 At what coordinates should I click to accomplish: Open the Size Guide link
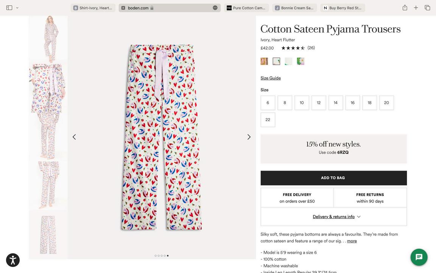(x=271, y=78)
